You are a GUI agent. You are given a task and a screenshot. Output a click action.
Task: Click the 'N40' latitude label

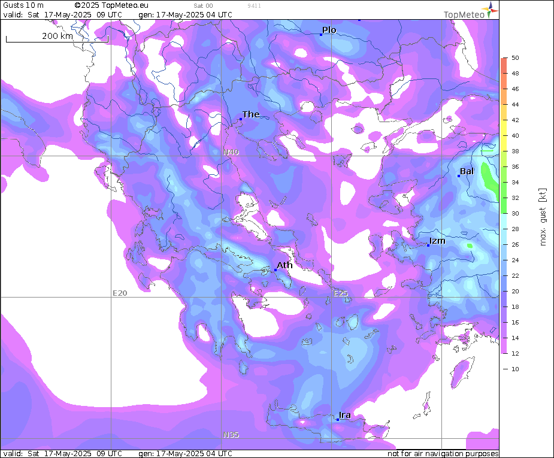[231, 152]
